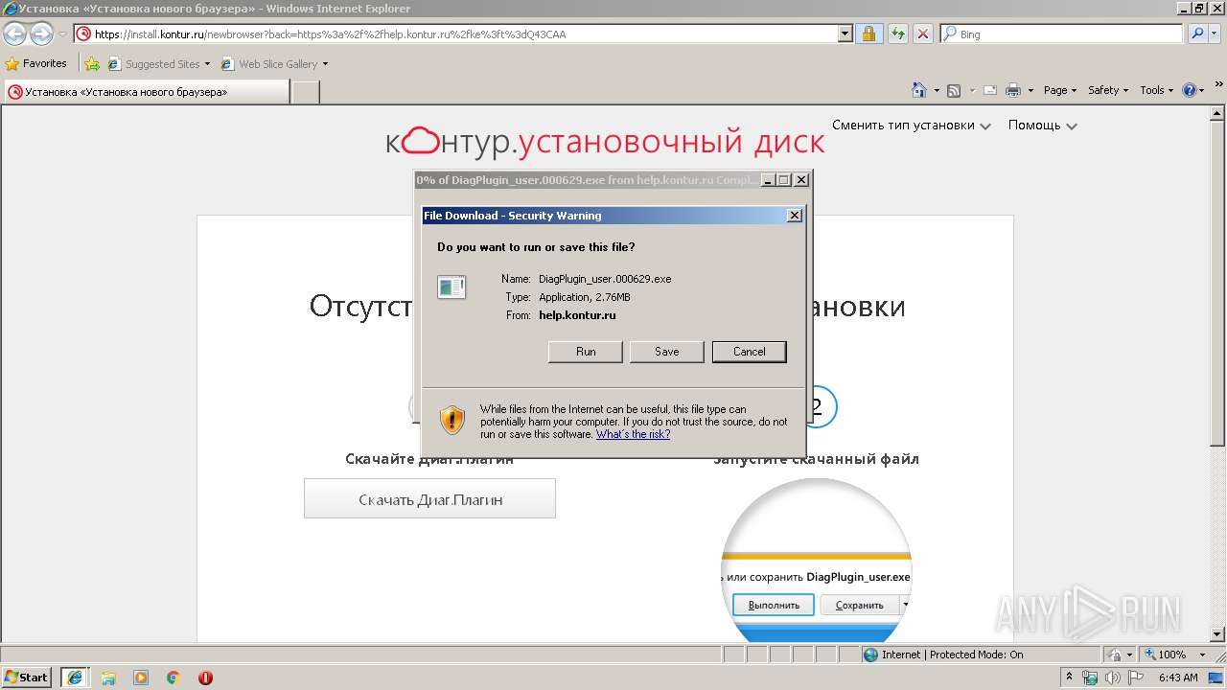Open Google Chrome from the taskbar
Image resolution: width=1227 pixels, height=690 pixels.
[174, 677]
